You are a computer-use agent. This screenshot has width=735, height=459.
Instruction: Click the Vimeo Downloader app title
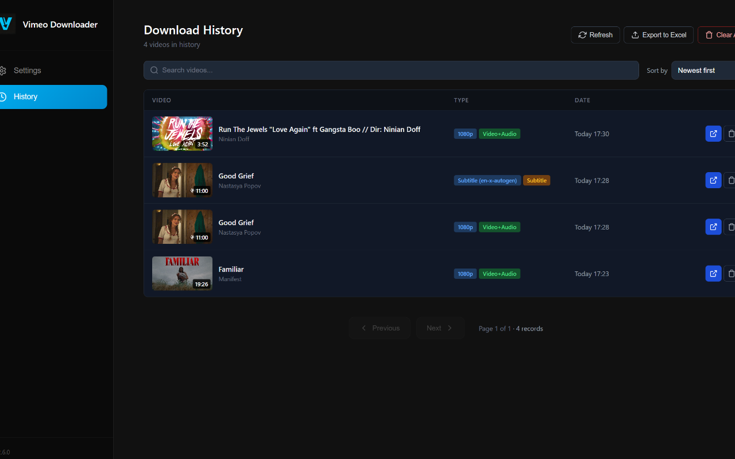pyautogui.click(x=60, y=25)
